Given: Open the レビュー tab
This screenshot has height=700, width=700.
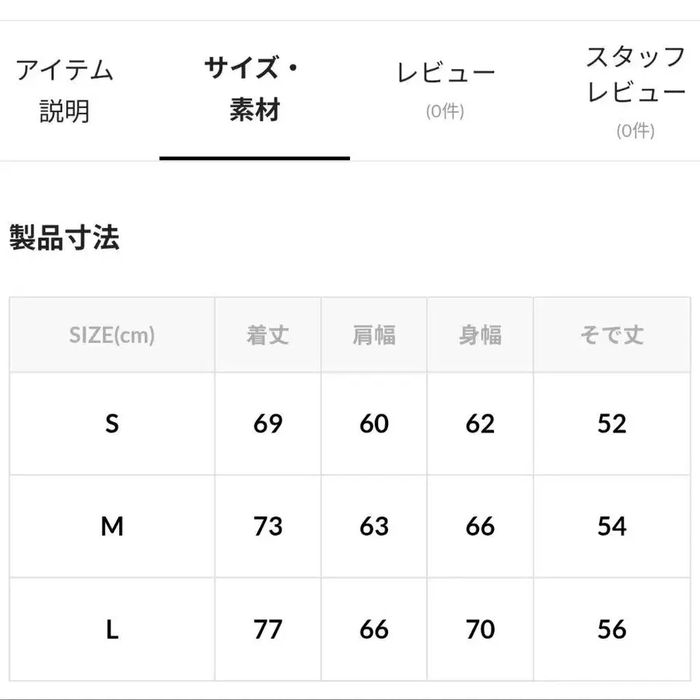Looking at the screenshot, I should (447, 70).
